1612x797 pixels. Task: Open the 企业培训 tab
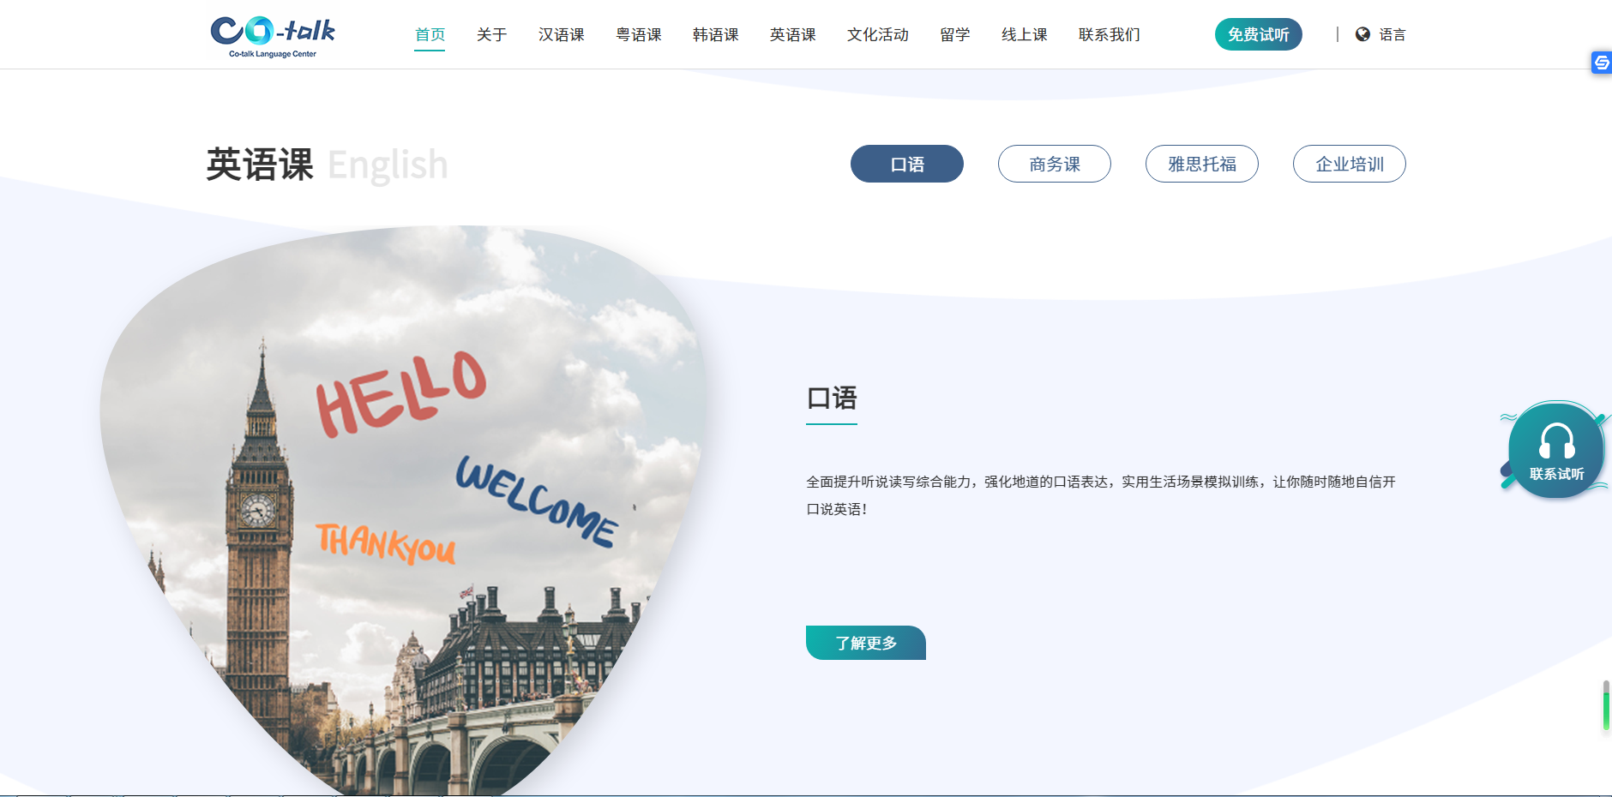click(x=1350, y=164)
